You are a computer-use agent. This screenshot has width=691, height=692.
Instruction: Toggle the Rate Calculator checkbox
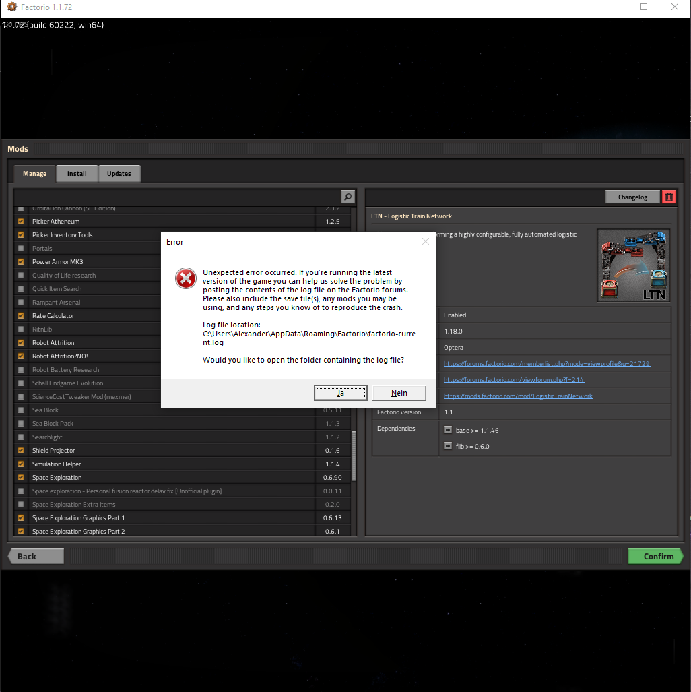click(x=21, y=315)
